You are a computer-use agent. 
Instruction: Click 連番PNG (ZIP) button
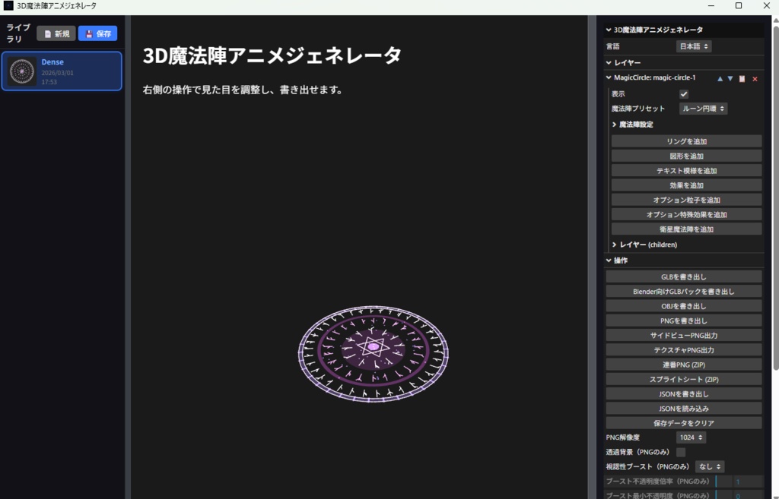684,365
